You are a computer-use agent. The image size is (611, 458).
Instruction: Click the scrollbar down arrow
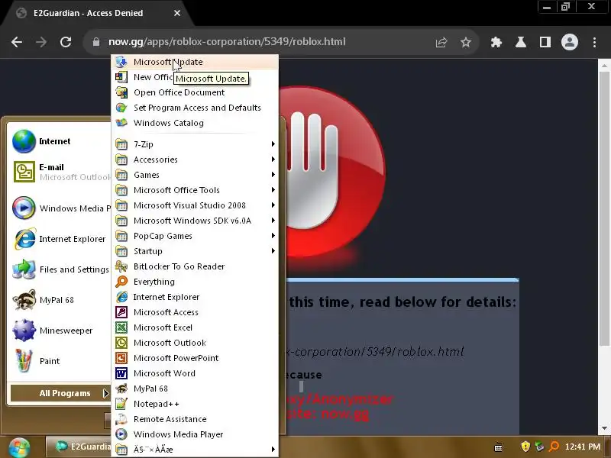point(604,428)
